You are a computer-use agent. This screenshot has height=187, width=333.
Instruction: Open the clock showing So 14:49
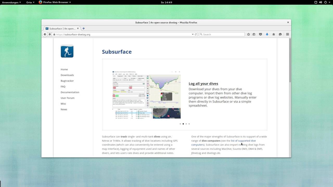166,2
